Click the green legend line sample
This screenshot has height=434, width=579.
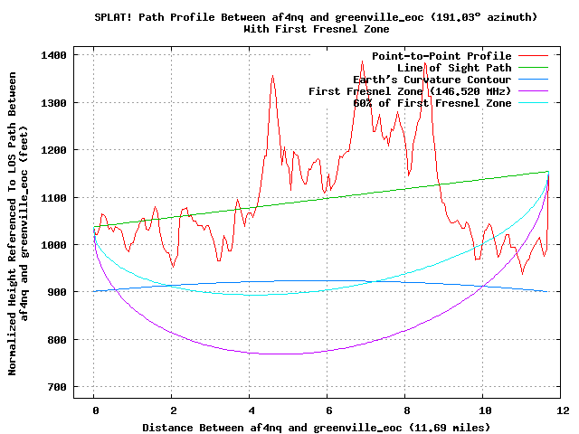coord(533,68)
